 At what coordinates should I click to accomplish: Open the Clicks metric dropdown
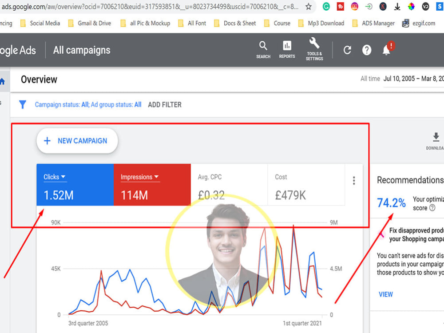click(x=55, y=177)
